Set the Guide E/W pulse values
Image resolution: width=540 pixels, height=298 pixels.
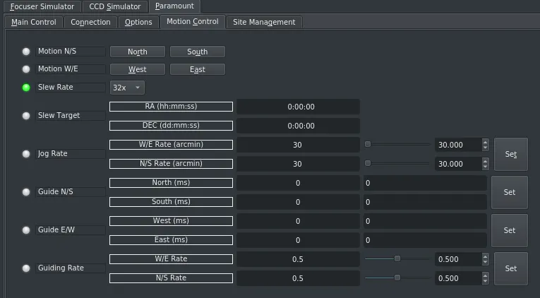coord(510,230)
